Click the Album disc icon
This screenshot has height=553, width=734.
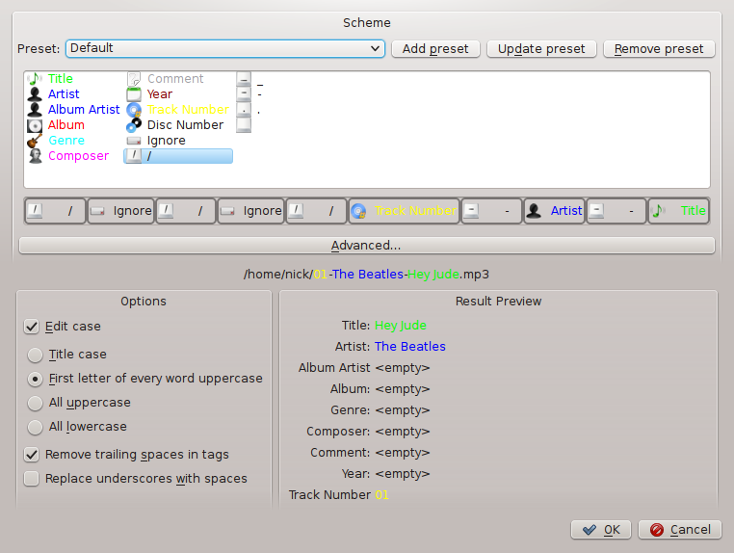click(35, 125)
